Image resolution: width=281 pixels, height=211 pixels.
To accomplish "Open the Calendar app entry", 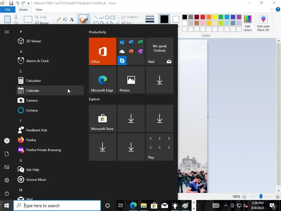I will click(x=50, y=90).
